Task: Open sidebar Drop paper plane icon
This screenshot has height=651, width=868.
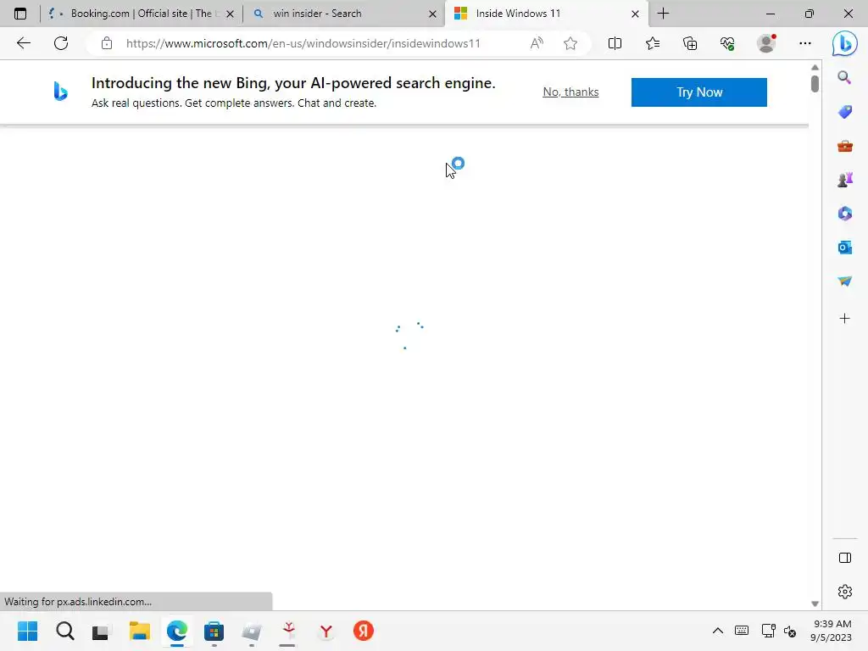Action: [845, 281]
